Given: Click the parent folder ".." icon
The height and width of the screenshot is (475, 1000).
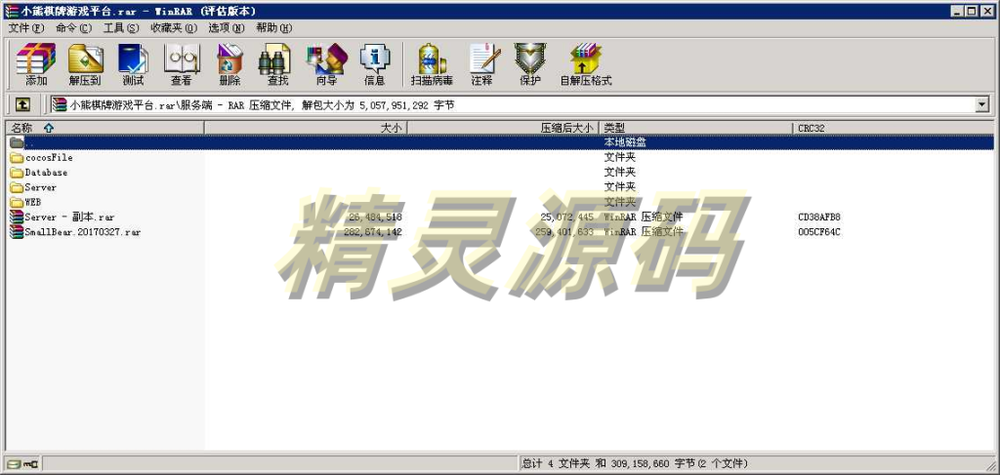Looking at the screenshot, I should point(17,142).
